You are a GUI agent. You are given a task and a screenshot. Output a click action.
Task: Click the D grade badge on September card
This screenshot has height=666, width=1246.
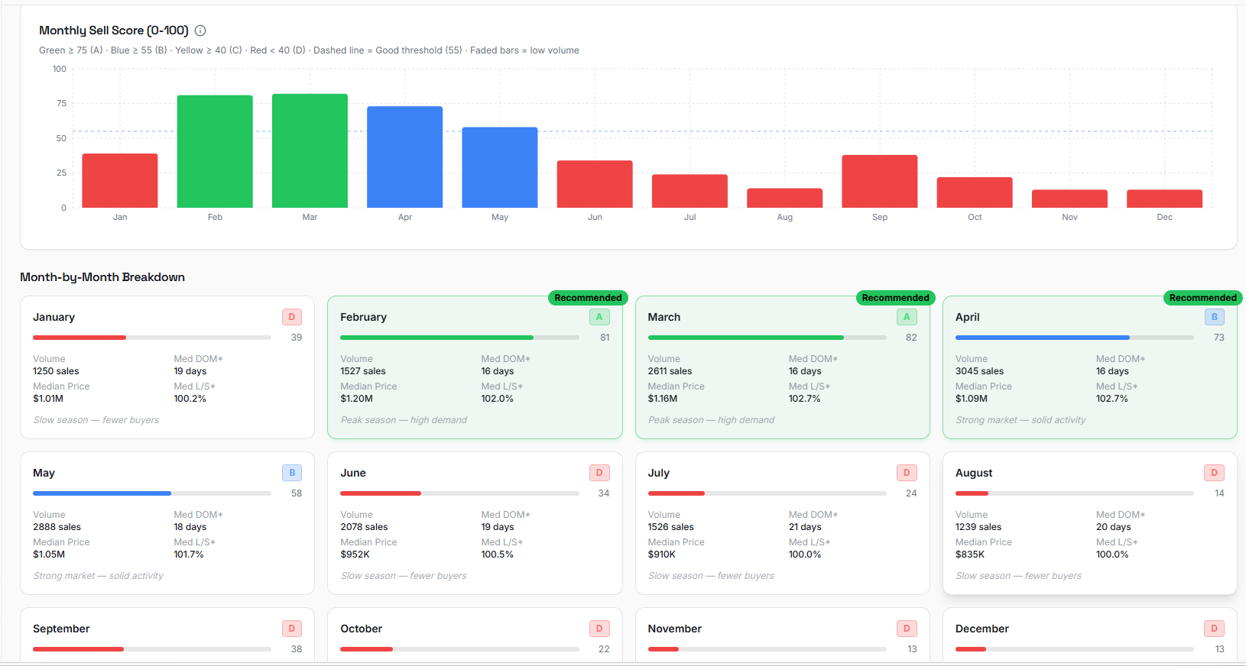pos(292,629)
